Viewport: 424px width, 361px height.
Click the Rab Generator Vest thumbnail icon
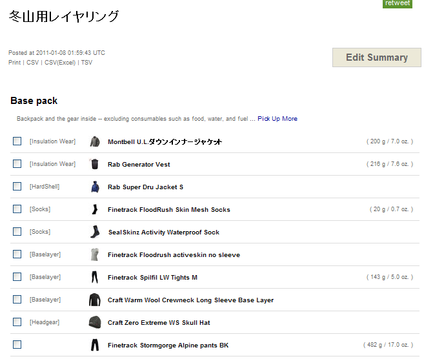coord(95,164)
